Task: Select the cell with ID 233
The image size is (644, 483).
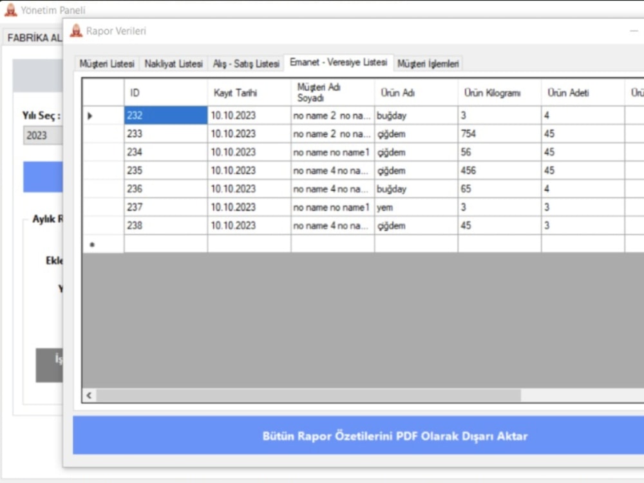Action: (x=166, y=134)
